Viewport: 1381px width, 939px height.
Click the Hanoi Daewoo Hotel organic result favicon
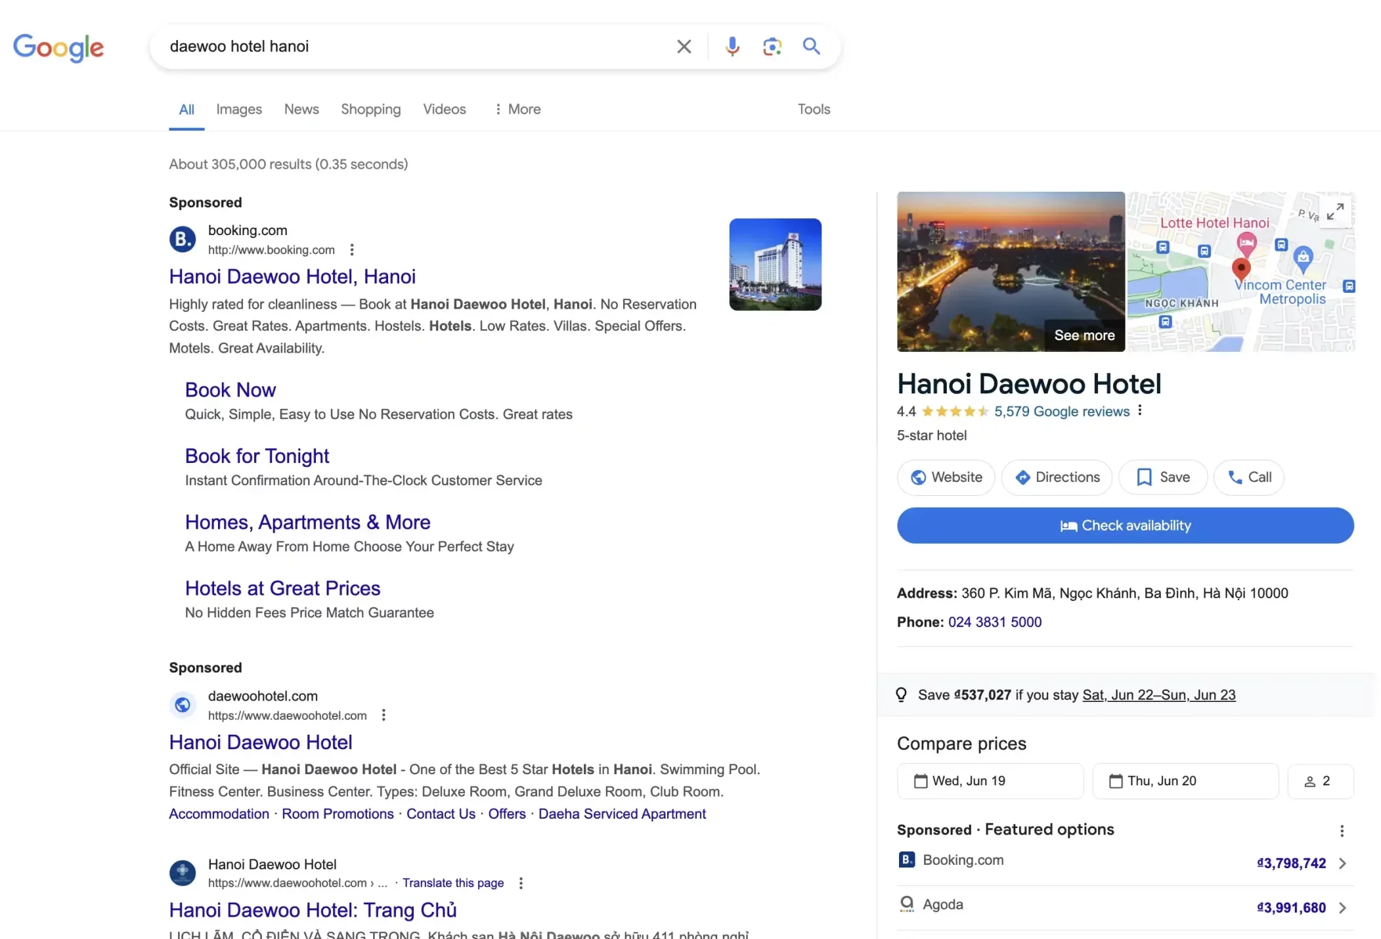(x=183, y=873)
